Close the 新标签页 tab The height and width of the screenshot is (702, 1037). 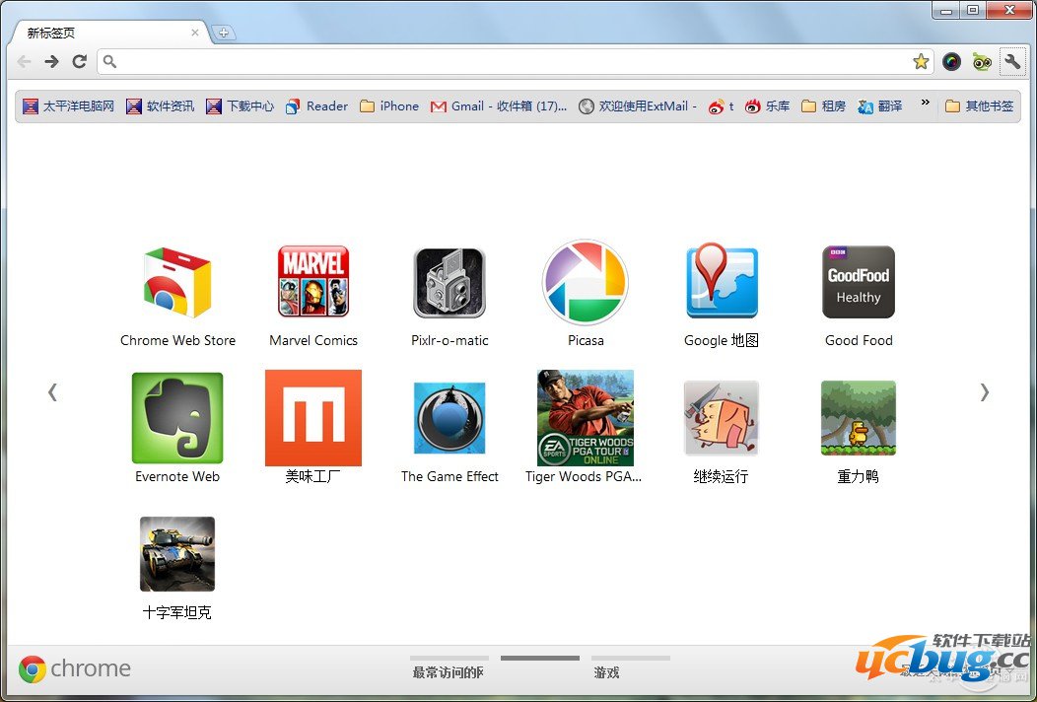(195, 33)
